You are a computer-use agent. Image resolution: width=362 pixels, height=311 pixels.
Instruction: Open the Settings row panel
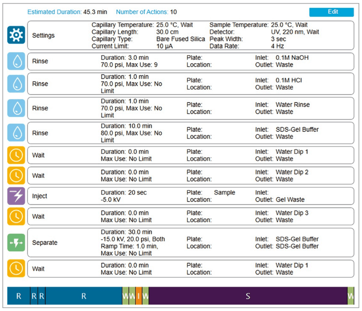pyautogui.click(x=191, y=35)
